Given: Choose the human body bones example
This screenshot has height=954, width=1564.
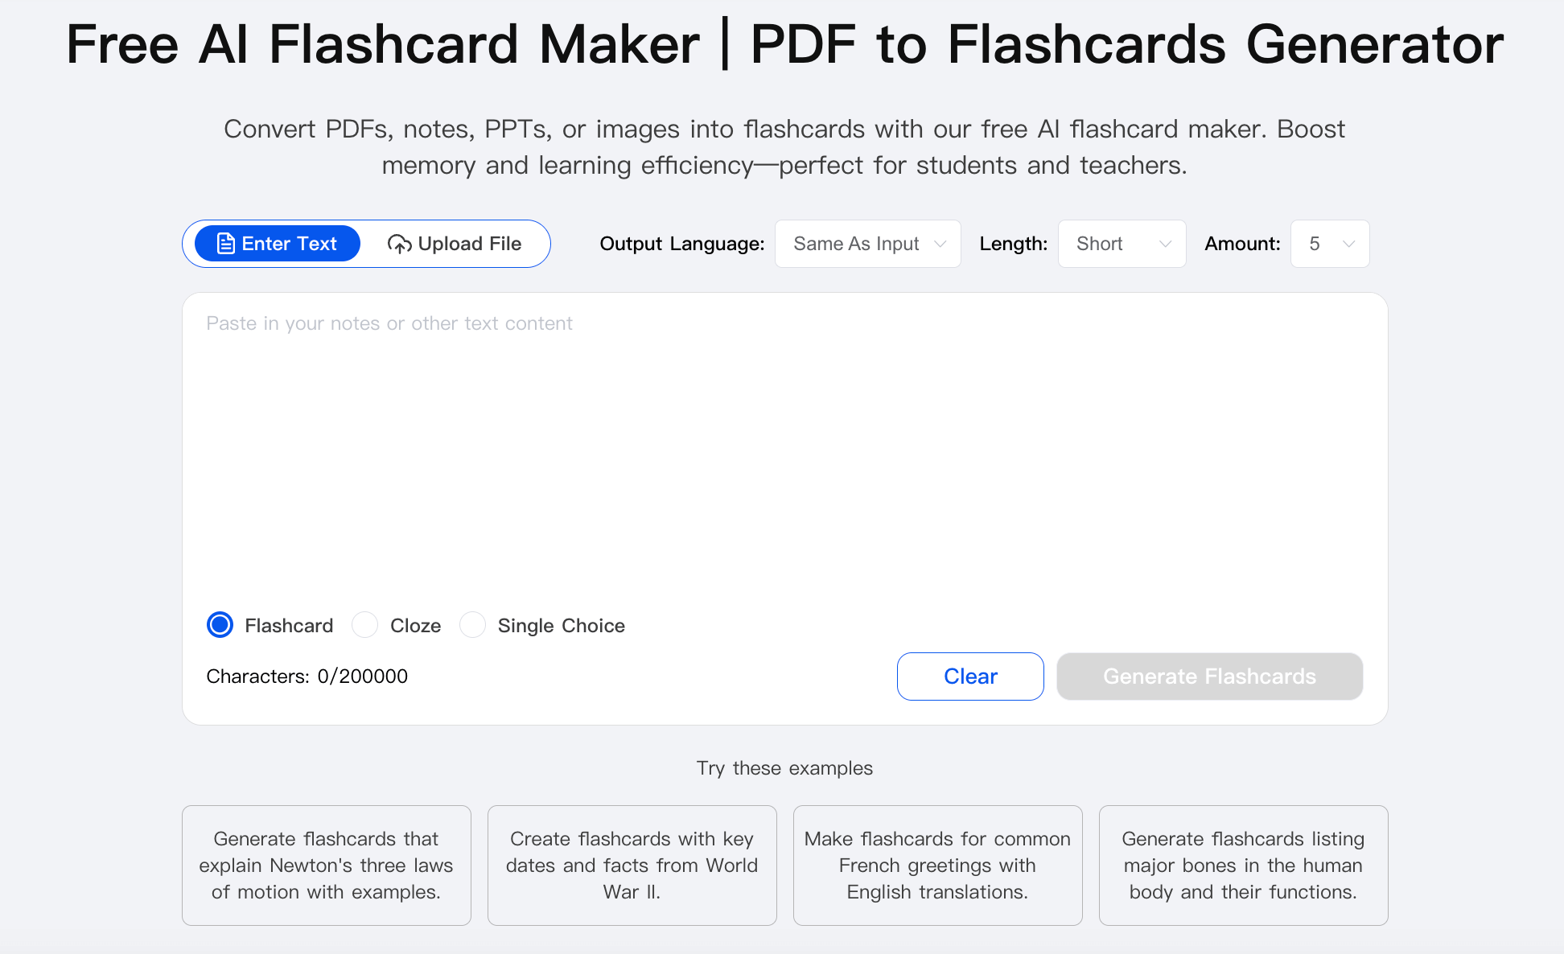Looking at the screenshot, I should [x=1243, y=866].
